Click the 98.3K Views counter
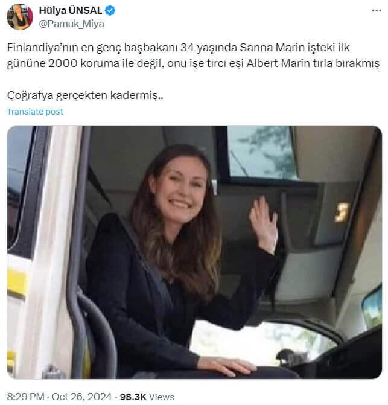Screen dimensions: 388x405 click(x=147, y=397)
